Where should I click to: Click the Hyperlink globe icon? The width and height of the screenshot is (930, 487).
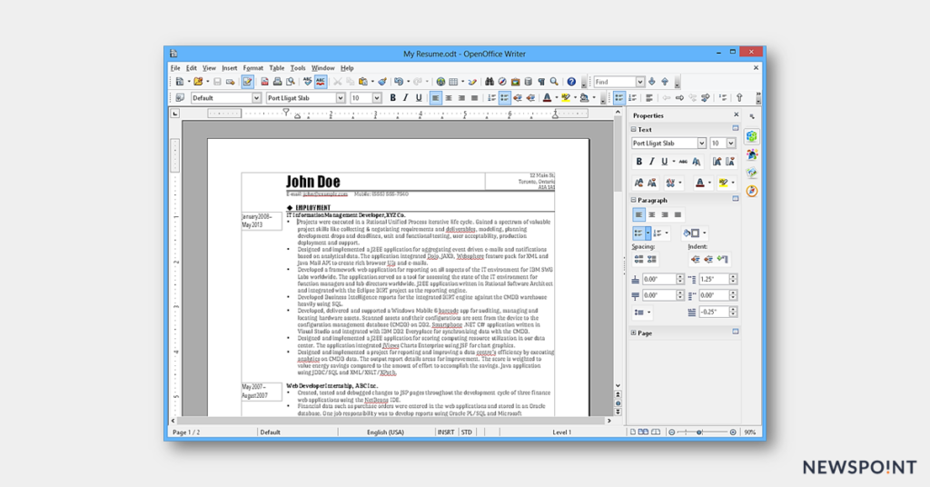pos(440,82)
